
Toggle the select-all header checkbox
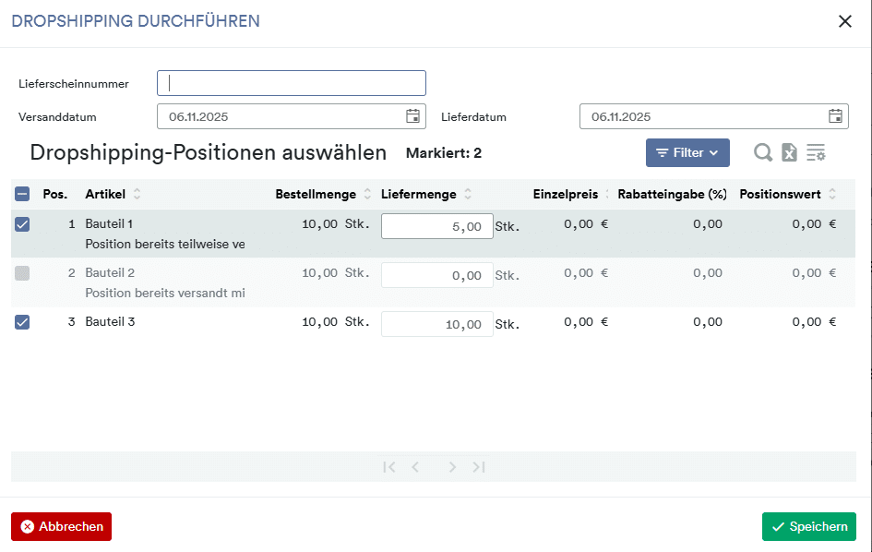click(22, 194)
